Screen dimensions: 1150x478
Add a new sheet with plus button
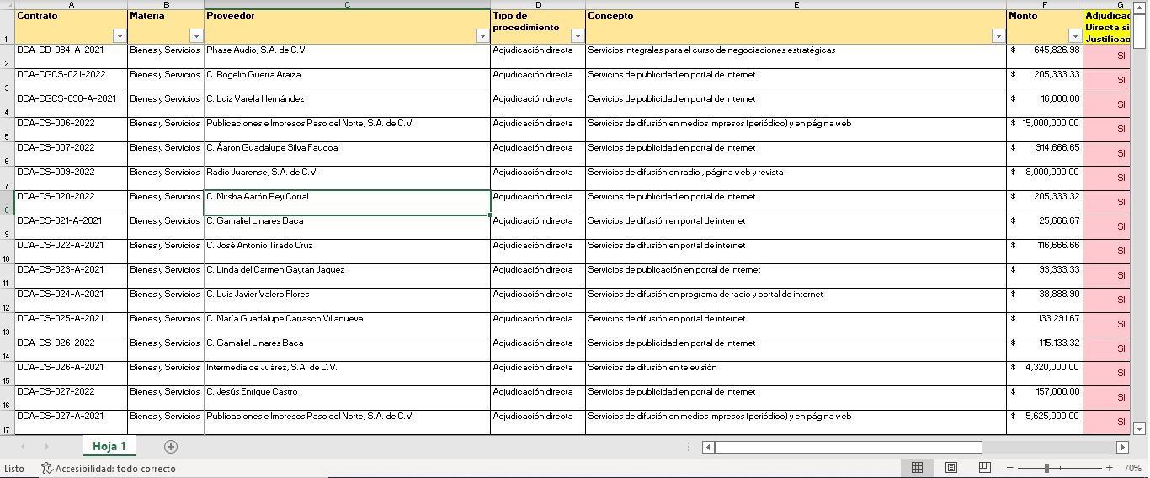[x=171, y=447]
